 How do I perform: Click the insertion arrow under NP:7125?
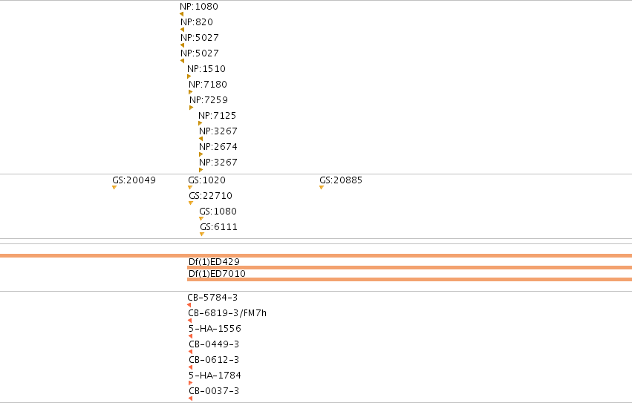[201, 123]
